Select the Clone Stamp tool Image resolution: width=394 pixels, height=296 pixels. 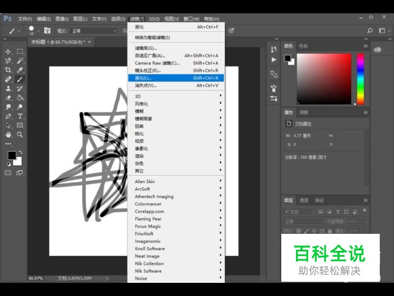point(8,88)
